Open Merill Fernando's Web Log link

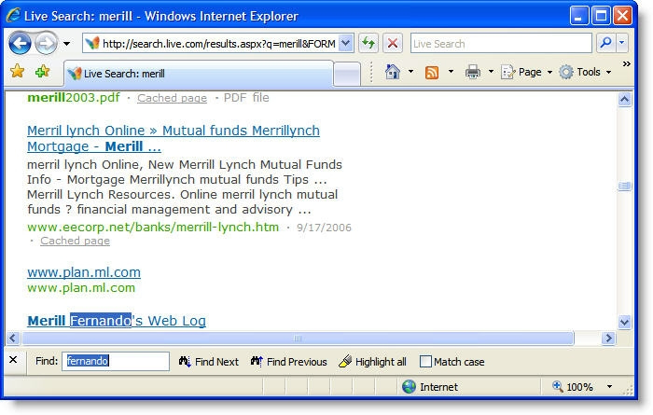coord(117,321)
